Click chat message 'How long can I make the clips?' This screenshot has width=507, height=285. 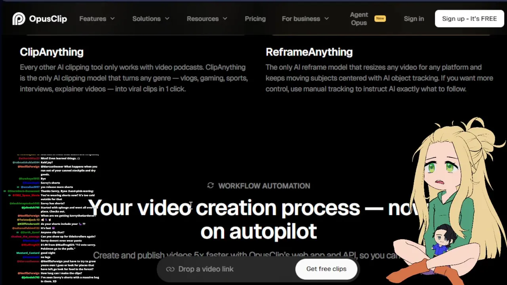tap(61, 273)
